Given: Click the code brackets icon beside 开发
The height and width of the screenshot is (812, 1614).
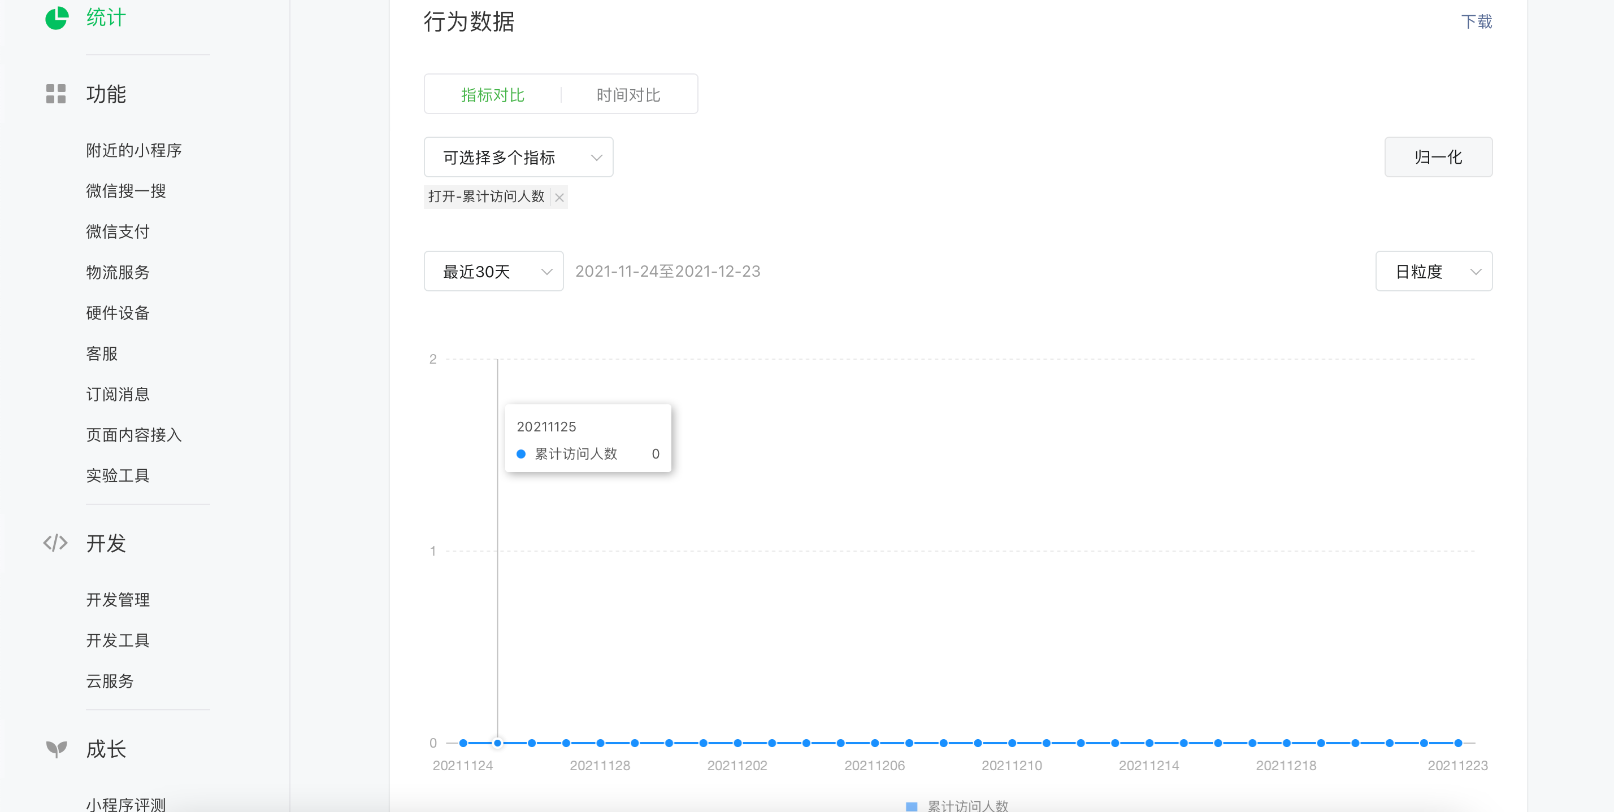Looking at the screenshot, I should [55, 543].
